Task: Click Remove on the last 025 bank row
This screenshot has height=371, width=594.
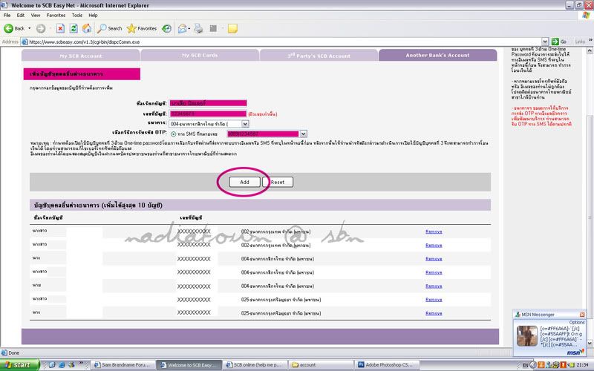Action: [434, 313]
